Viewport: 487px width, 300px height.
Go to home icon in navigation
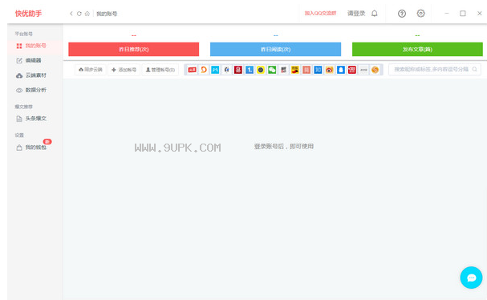[x=87, y=14]
